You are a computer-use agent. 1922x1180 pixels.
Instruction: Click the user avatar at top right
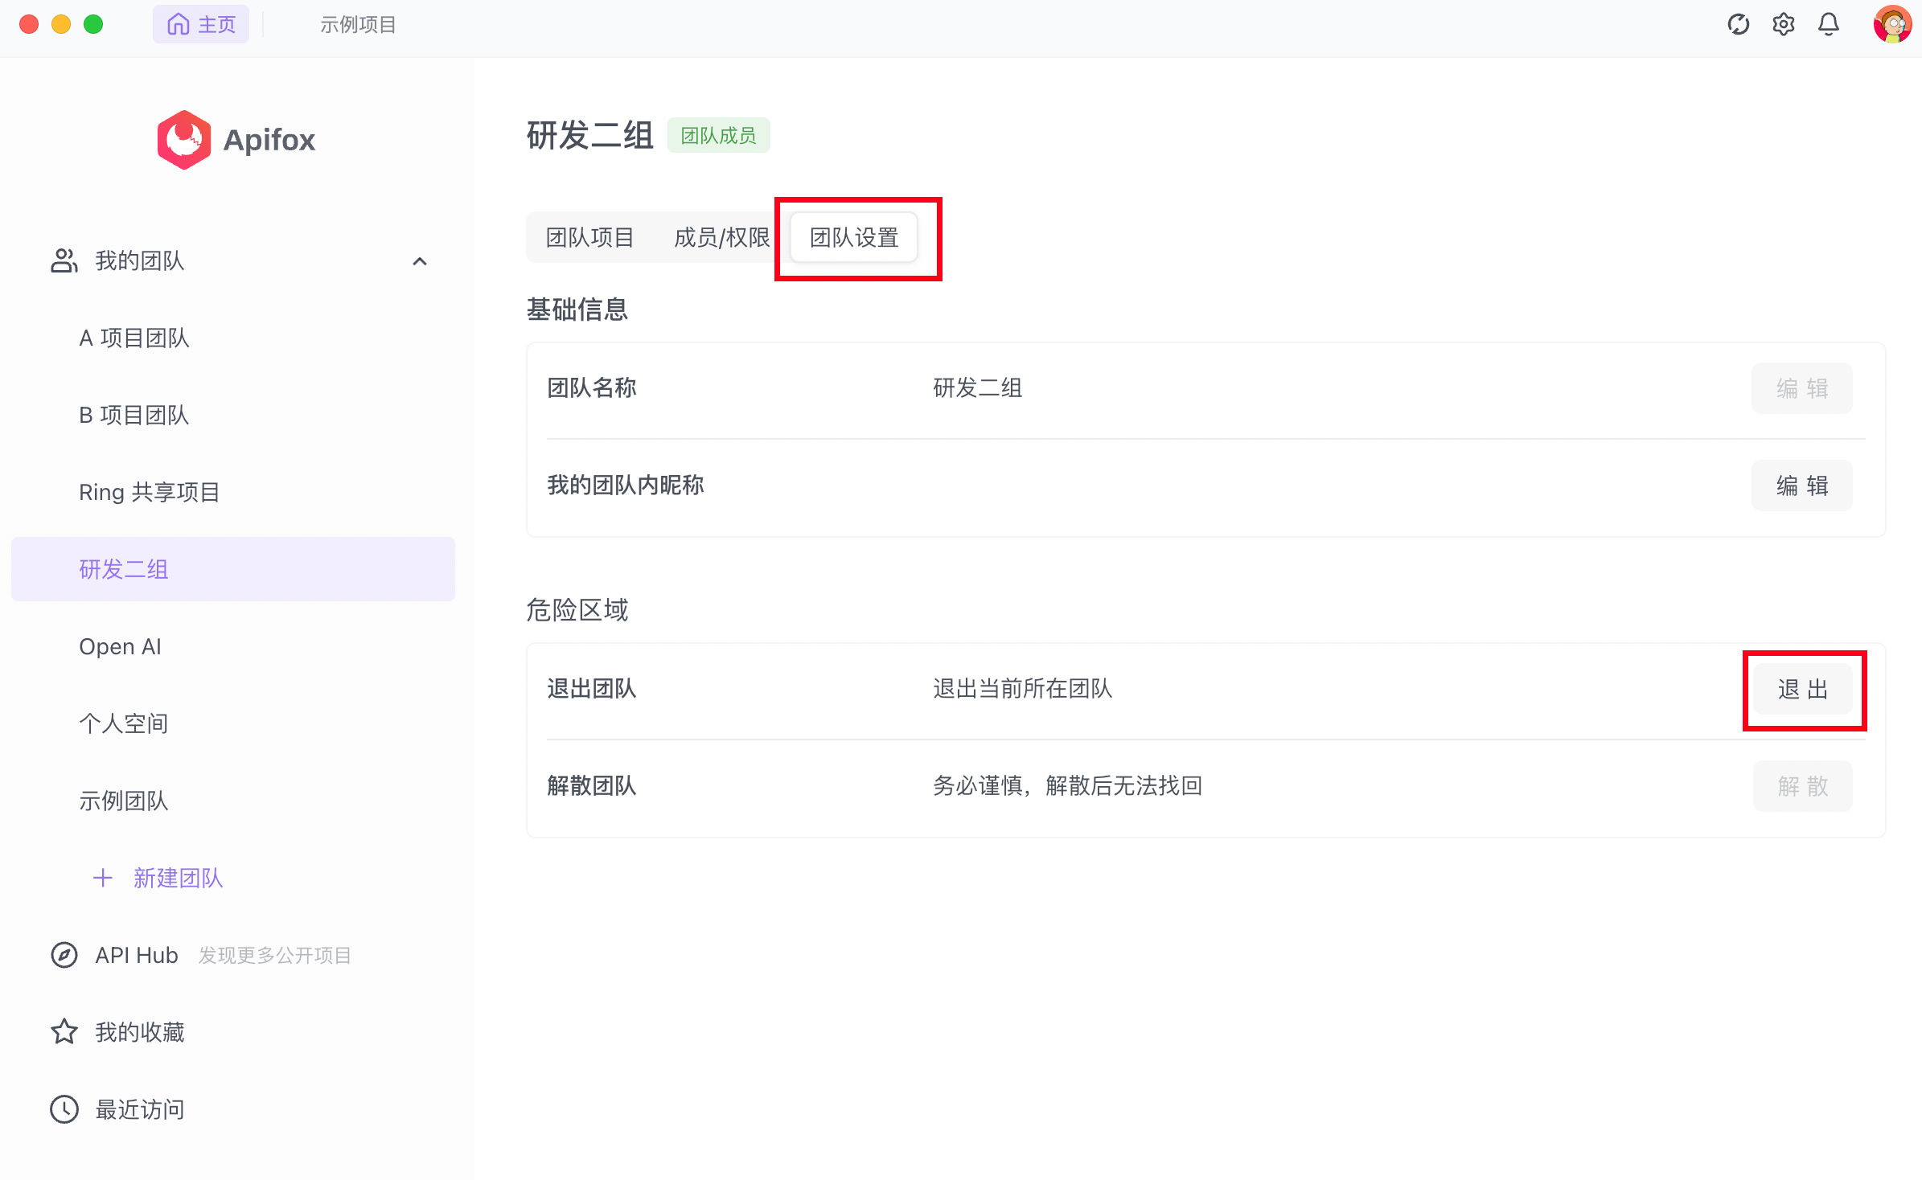(1891, 25)
